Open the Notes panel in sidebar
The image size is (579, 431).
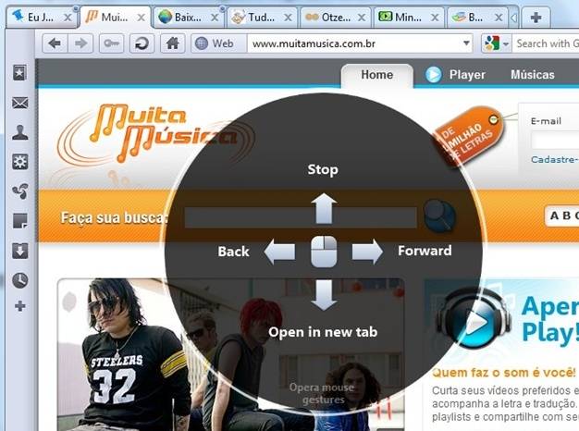[20, 221]
